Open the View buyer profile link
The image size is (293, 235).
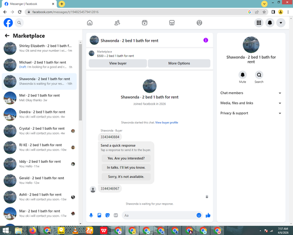click(166, 123)
